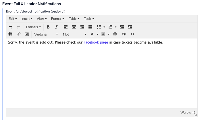Open numbered list style options arrow
Viewport: 201px width, 120px height.
pos(115,27)
